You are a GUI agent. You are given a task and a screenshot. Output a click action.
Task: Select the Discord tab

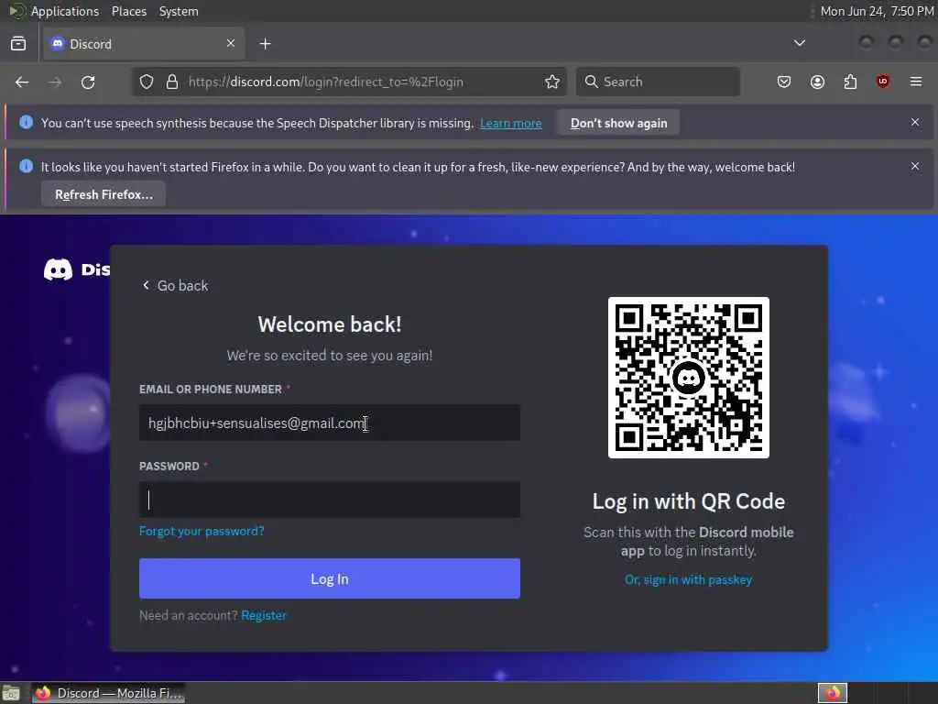pos(144,44)
